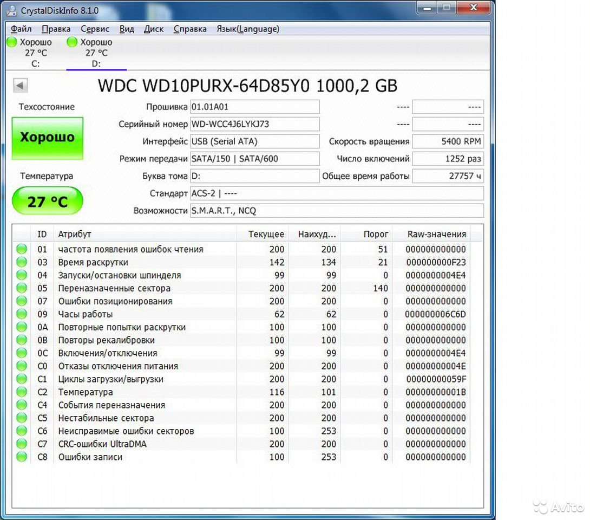Click the Возможности field S.M.A.R.T., NCQ
Viewport: 590px width, 520px height.
337,211
